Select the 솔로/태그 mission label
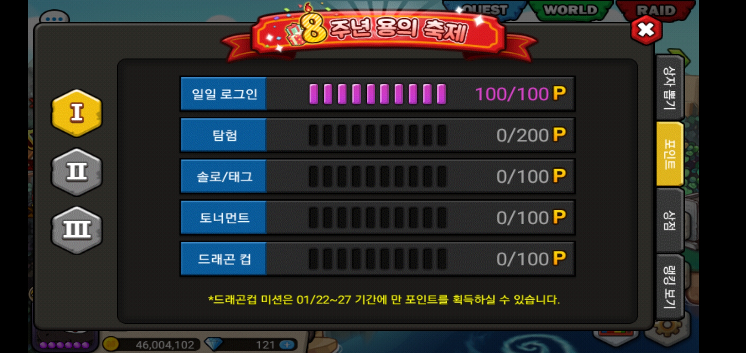This screenshot has height=353, width=746. point(224,176)
